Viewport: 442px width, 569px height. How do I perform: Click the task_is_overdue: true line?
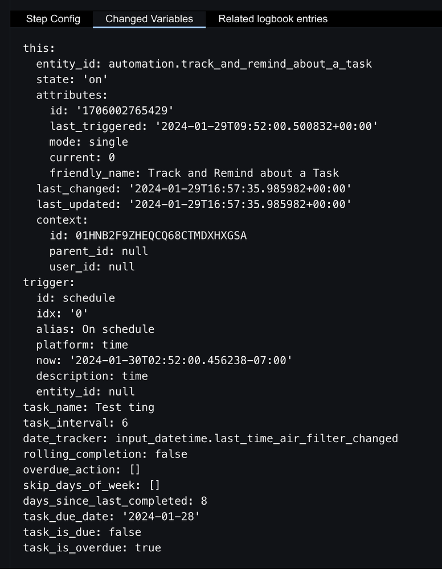92,547
